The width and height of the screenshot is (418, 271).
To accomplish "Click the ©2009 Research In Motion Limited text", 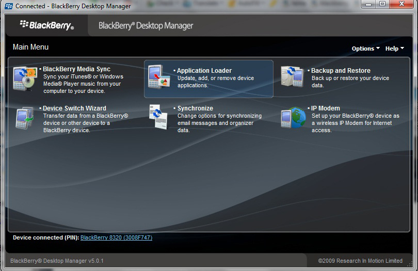I will (x=360, y=261).
